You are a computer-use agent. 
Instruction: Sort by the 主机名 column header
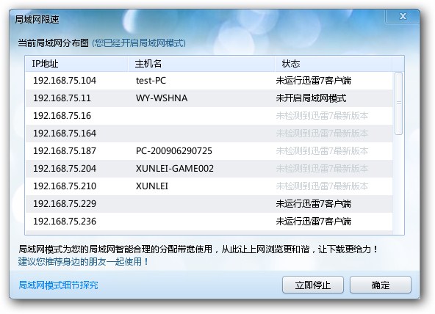[x=201, y=64]
